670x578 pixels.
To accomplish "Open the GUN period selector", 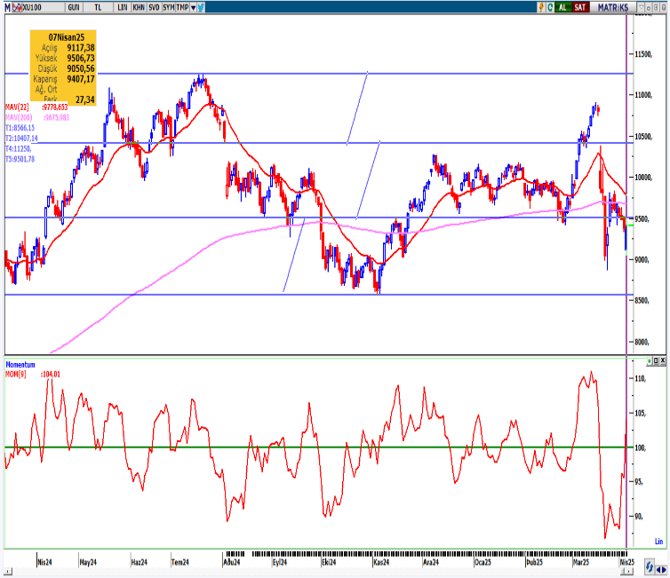I will (74, 7).
